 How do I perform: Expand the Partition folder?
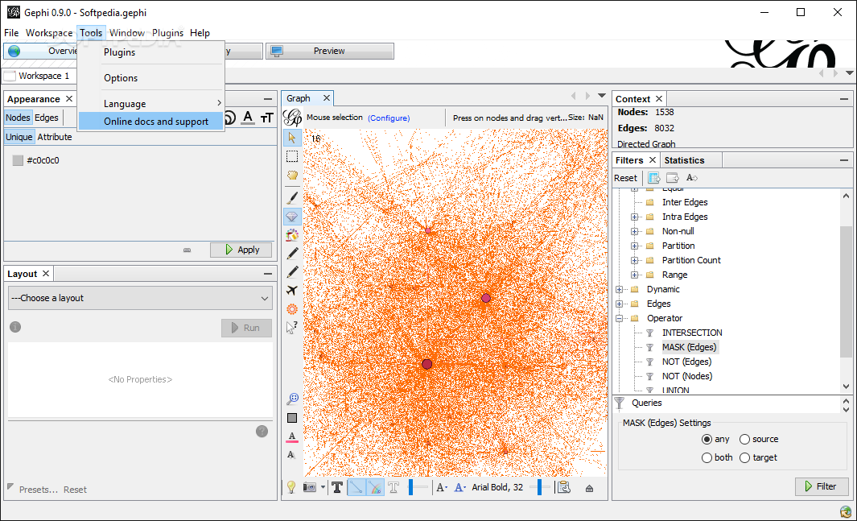(635, 246)
